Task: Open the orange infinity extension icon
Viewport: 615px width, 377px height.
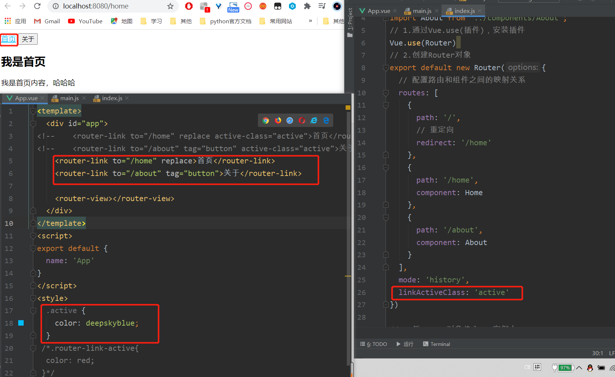Action: 263,6
